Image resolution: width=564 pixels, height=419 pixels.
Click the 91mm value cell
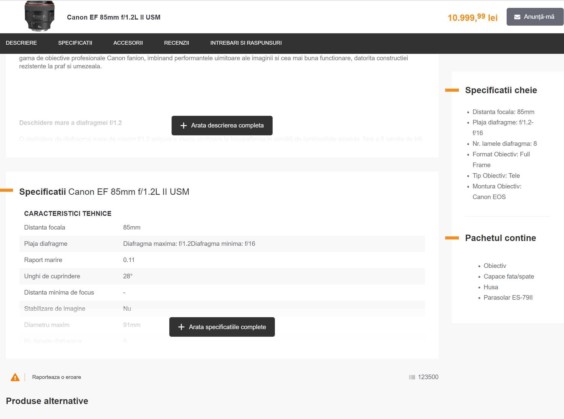(132, 325)
